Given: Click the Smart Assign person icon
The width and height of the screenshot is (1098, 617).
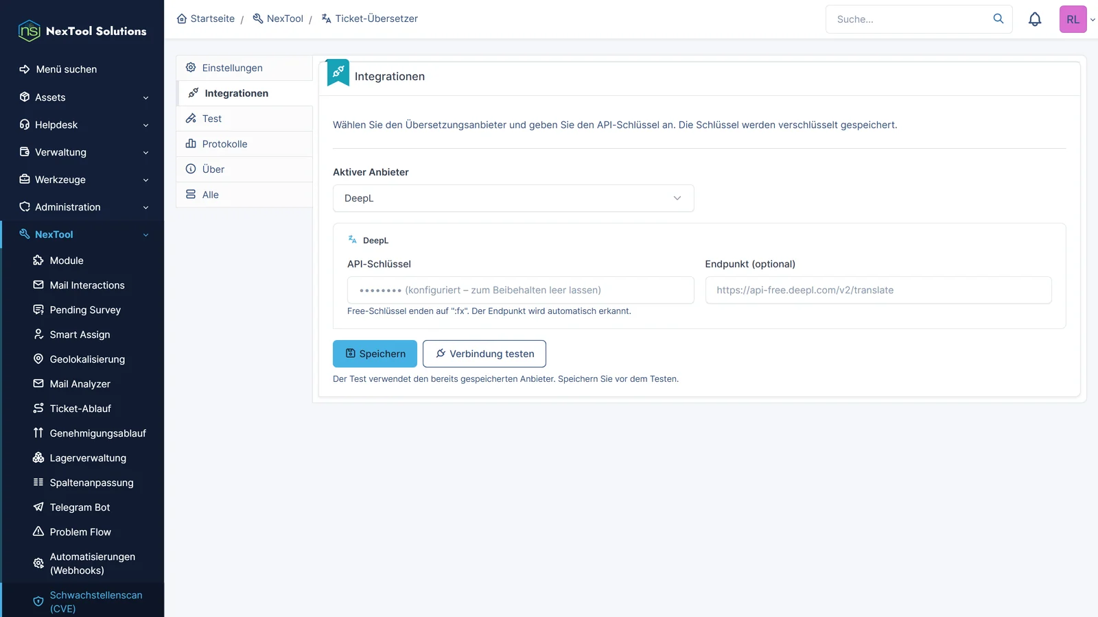Looking at the screenshot, I should pyautogui.click(x=38, y=334).
